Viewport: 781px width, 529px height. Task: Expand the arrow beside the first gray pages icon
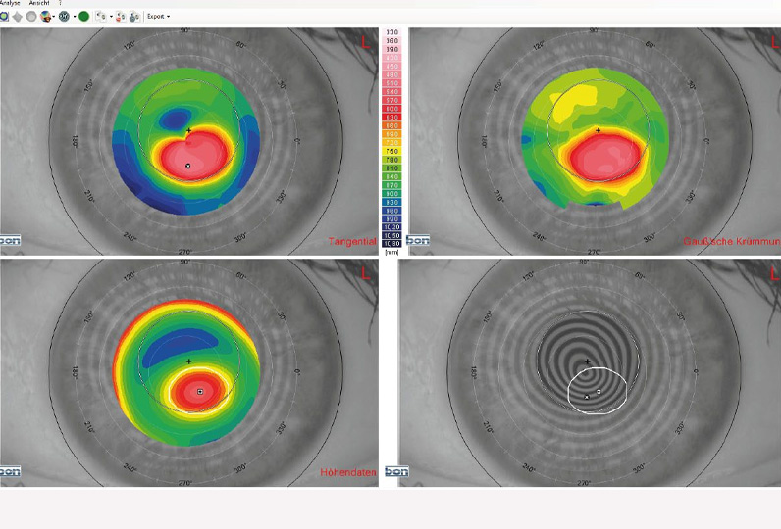point(111,17)
